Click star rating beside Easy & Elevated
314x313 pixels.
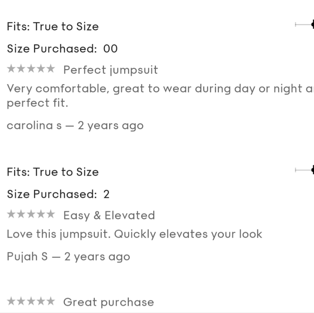click(30, 215)
